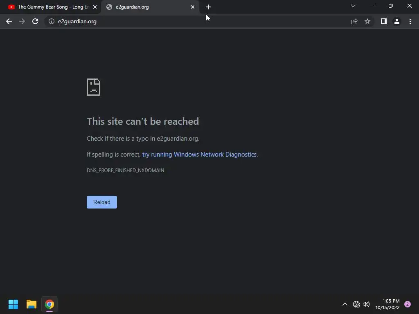
Task: Expand the tab search dropdown arrow
Action: [x=353, y=6]
